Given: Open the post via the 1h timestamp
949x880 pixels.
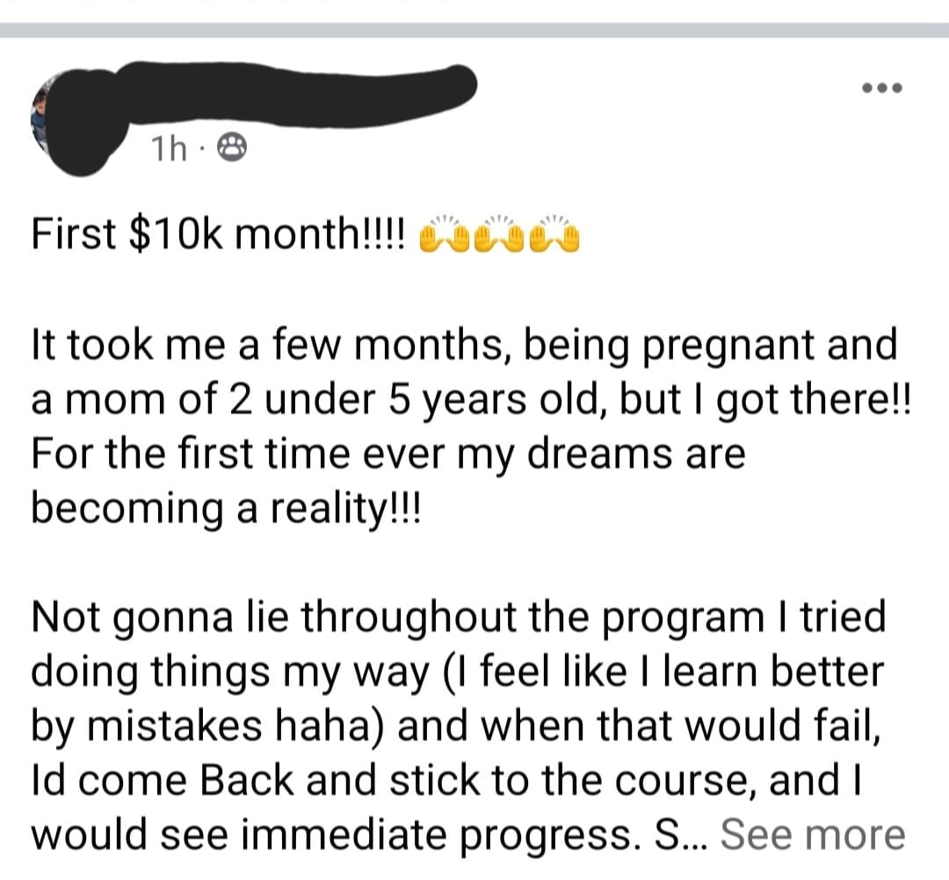Looking at the screenshot, I should point(170,148).
